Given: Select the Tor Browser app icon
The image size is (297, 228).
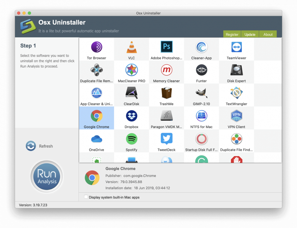Looking at the screenshot, I should (97, 47).
